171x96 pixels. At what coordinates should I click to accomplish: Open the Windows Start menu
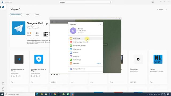[2, 94]
